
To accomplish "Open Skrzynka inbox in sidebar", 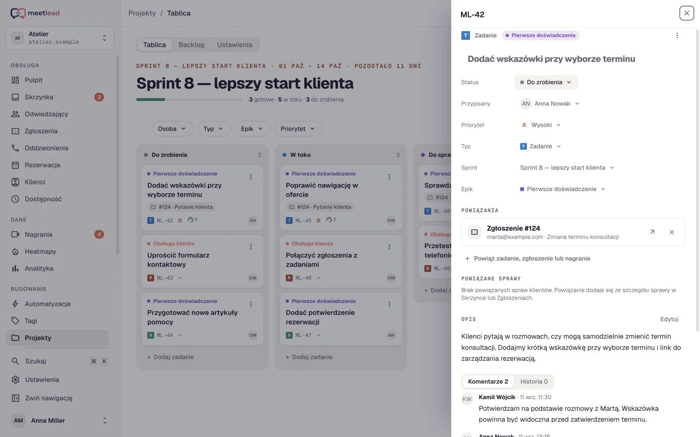I will pyautogui.click(x=57, y=97).
